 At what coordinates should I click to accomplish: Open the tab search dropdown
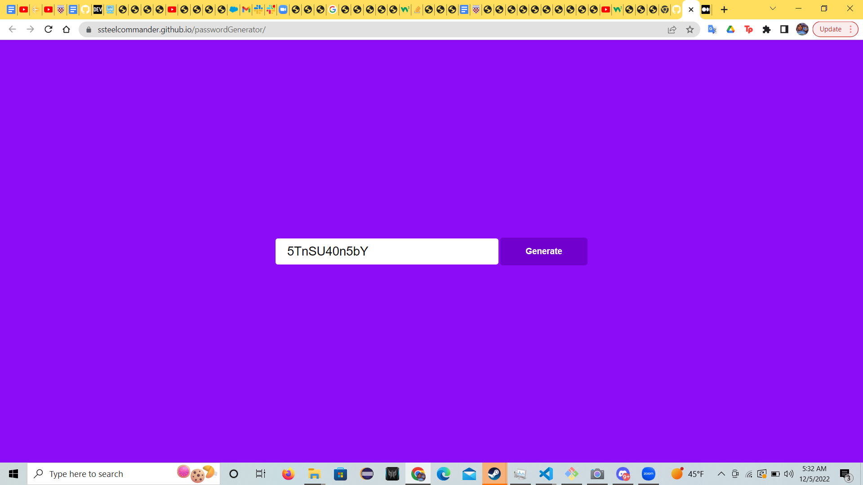coord(772,9)
